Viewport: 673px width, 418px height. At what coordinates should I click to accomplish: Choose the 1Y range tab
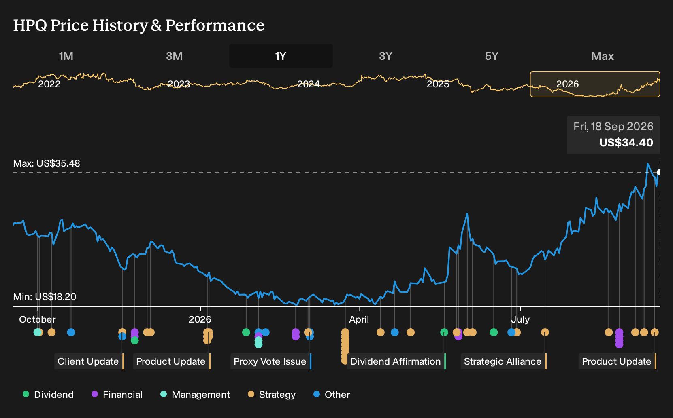281,56
